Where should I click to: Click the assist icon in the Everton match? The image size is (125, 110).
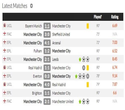point(88,76)
